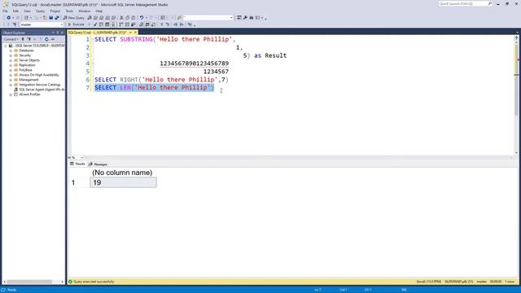The image size is (521, 293).
Task: Toggle Include Live Query Statistics
Action: pyautogui.click(x=127, y=24)
